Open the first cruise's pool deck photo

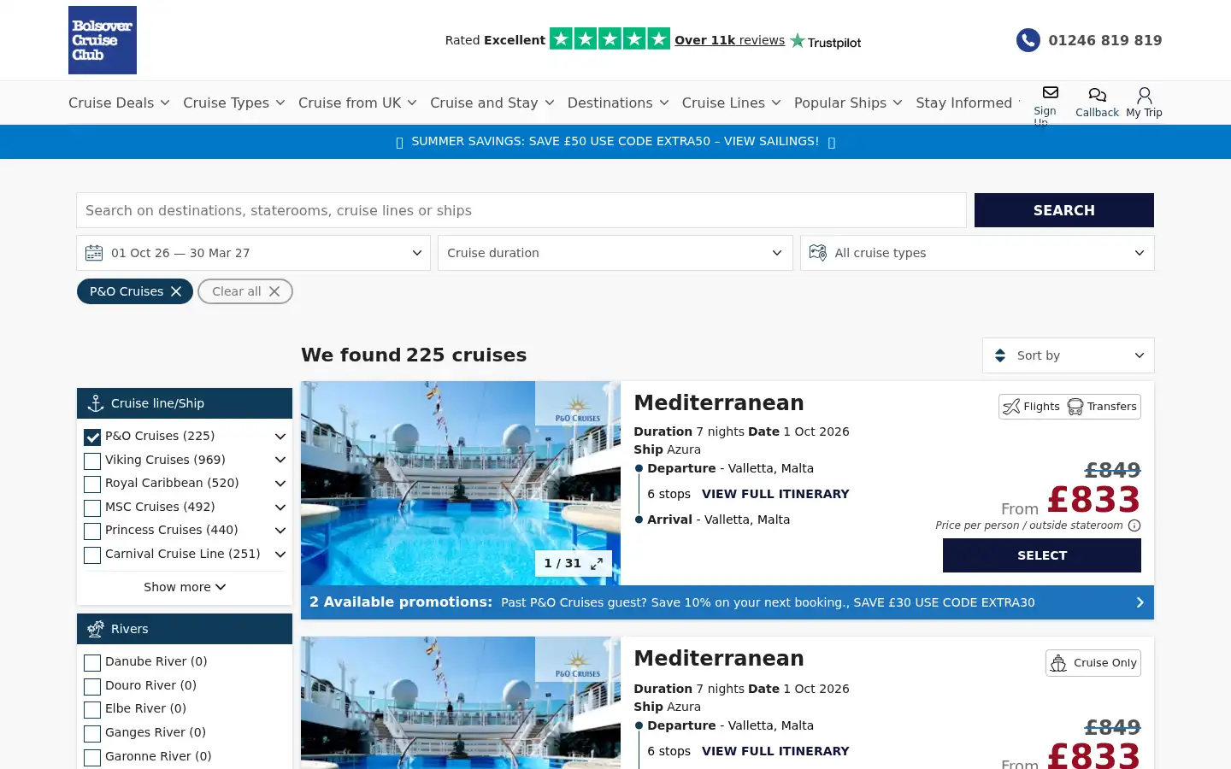pos(461,483)
